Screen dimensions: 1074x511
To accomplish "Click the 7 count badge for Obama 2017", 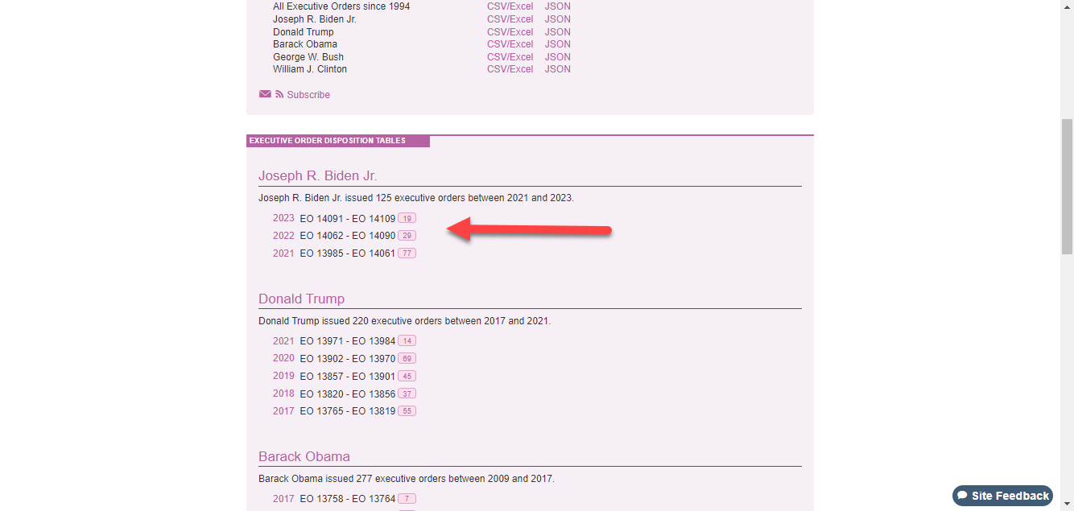I will tap(407, 499).
